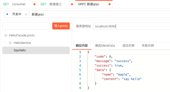Click the unsaved dot on 新建接口 tab

[72, 4]
